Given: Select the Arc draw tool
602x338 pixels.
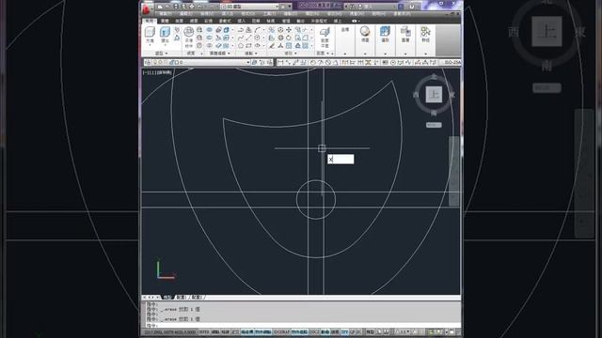Looking at the screenshot, I should point(257,30).
